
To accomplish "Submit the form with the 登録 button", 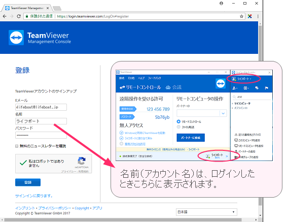I will 28,182.
